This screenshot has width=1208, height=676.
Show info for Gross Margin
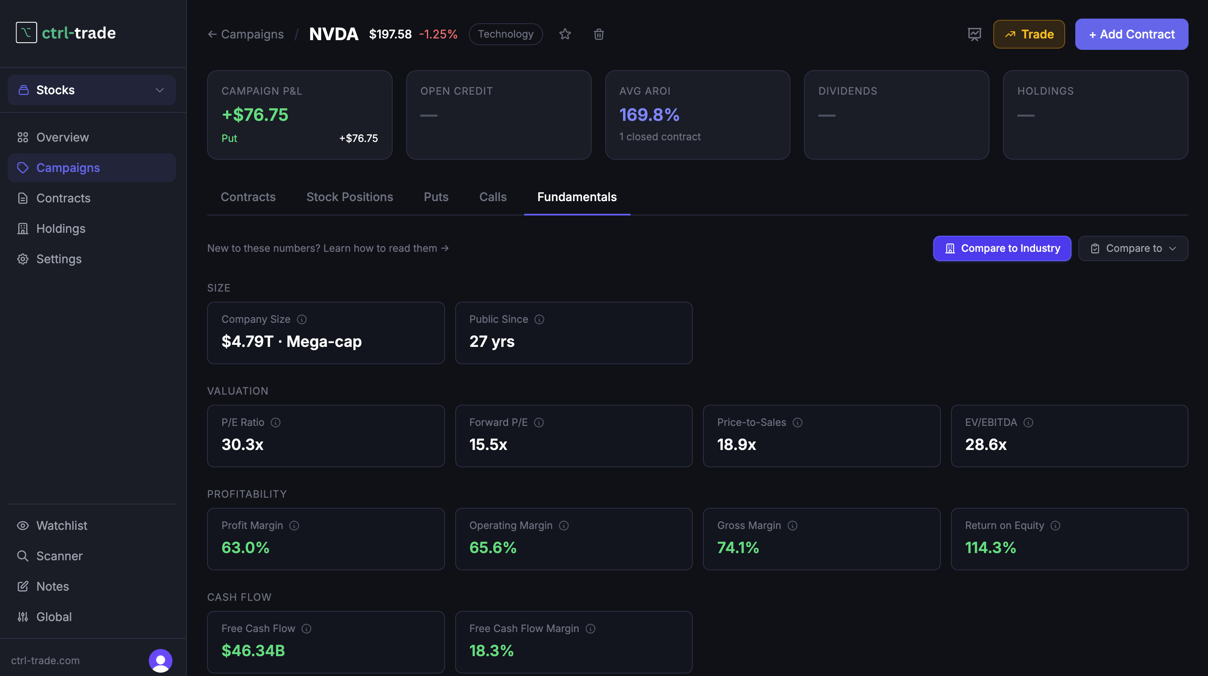pyautogui.click(x=793, y=526)
